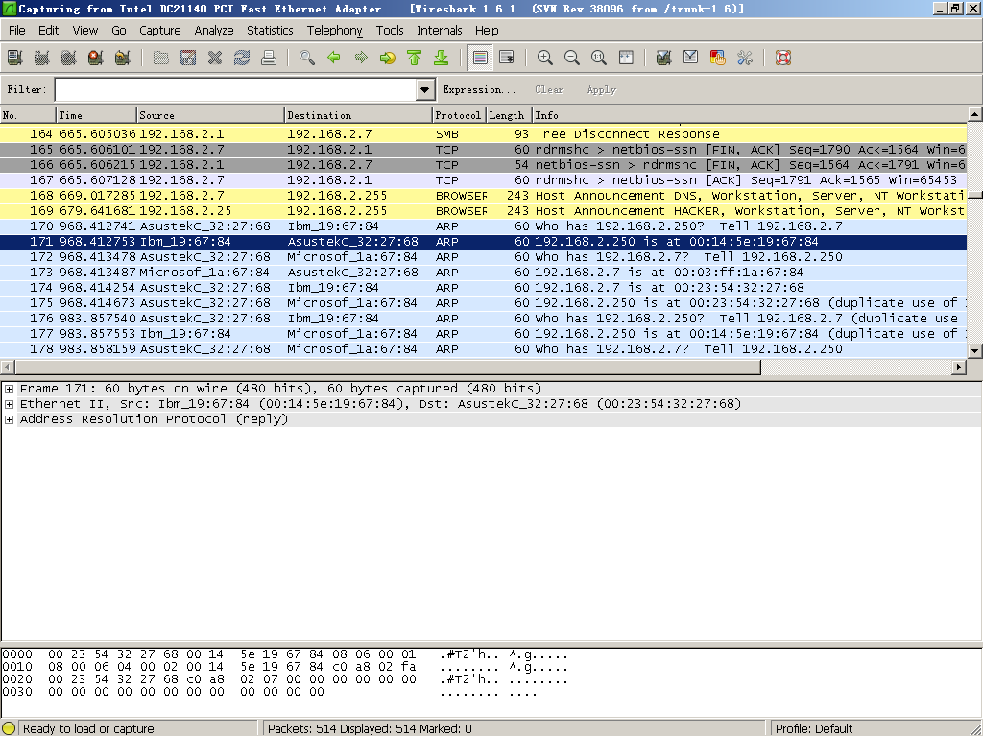Close this capture file icon
Screen dimensions: 983x737
(x=215, y=59)
